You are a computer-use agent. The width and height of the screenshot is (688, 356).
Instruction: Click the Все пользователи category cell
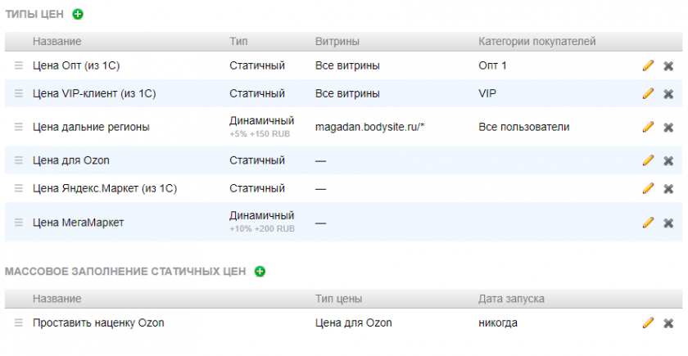pos(524,127)
